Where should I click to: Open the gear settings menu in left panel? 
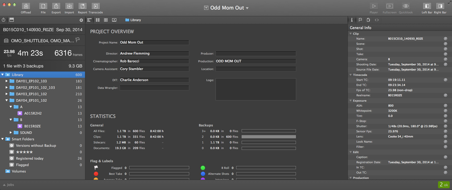(x=81, y=20)
